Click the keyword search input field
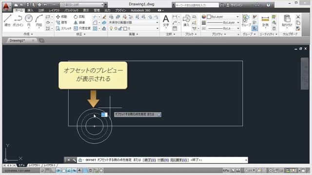Image resolution: width=312 pixels, height=175 pixels. (197, 5)
